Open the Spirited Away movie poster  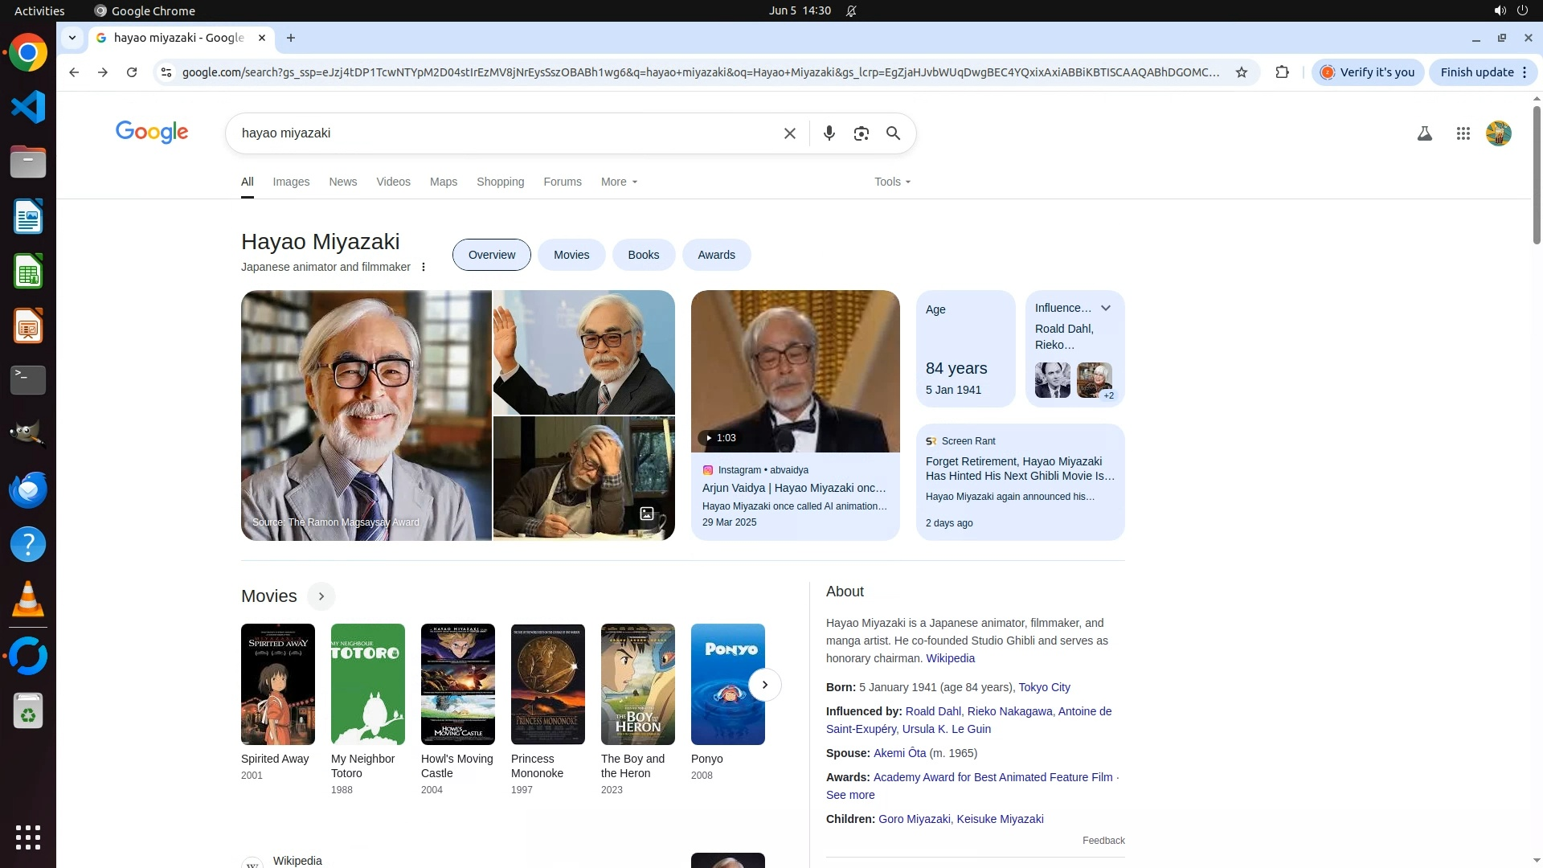tap(278, 684)
